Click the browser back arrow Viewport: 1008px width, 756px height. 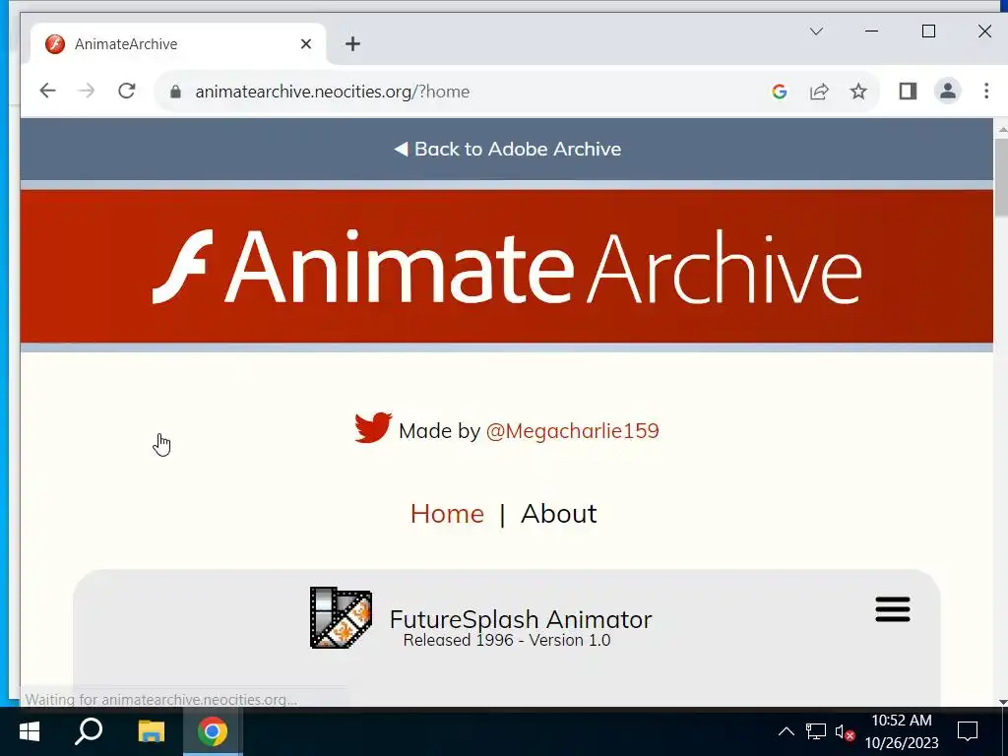tap(47, 92)
